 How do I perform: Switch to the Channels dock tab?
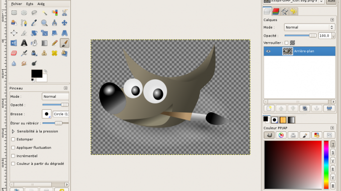(276, 11)
